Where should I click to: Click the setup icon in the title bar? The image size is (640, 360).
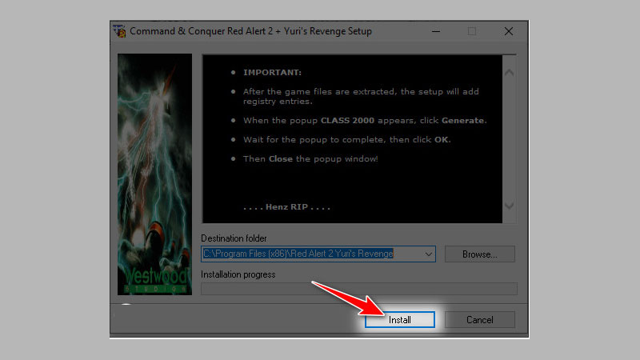coord(119,31)
